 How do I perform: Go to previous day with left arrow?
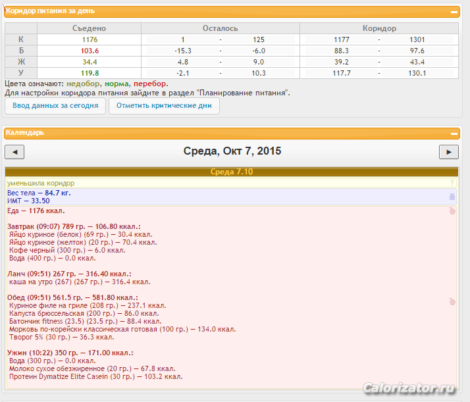(14, 152)
